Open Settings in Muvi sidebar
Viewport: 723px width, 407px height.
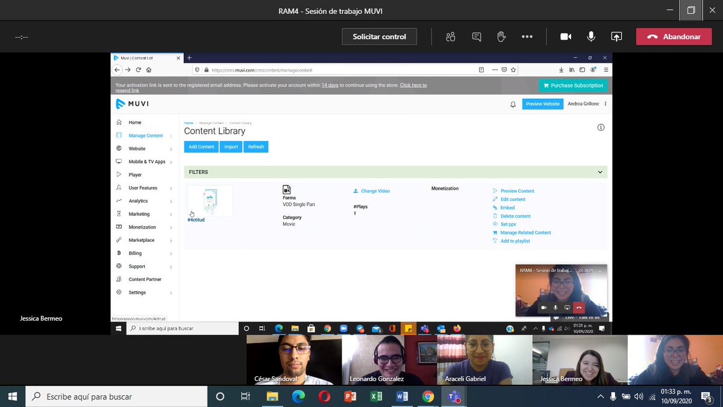(x=145, y=292)
